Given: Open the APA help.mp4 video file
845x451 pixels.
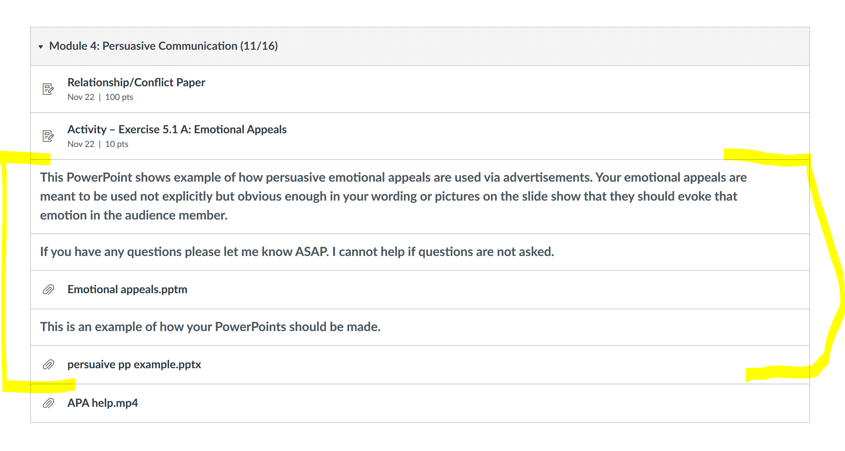Looking at the screenshot, I should (x=102, y=403).
